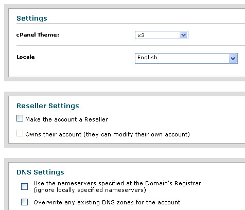Select the x3 theme combo box
This screenshot has height=210, width=245.
coord(162,35)
